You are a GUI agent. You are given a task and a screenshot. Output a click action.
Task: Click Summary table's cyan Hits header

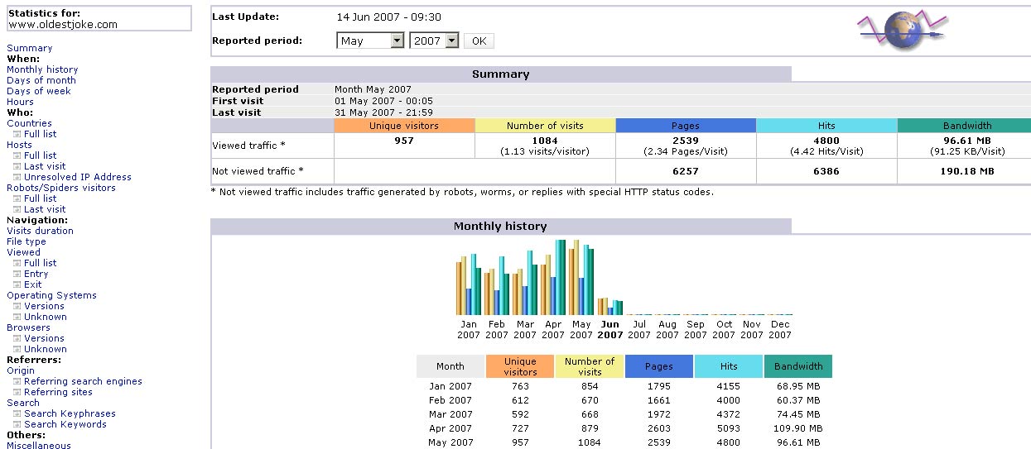tap(826, 126)
